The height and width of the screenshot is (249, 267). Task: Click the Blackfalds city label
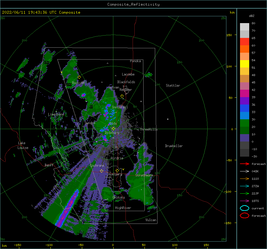click(126, 82)
